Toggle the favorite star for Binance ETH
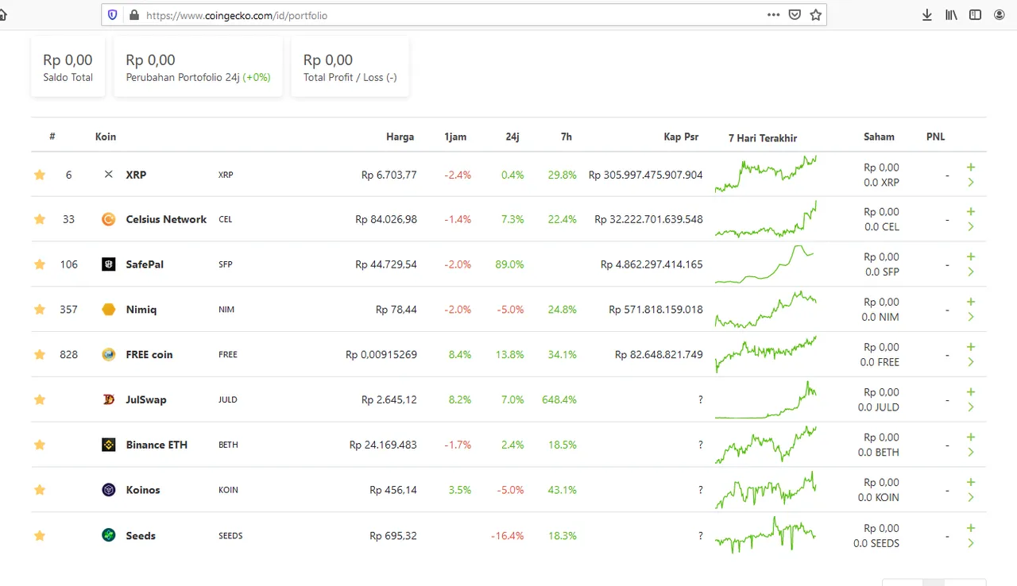 (x=40, y=445)
